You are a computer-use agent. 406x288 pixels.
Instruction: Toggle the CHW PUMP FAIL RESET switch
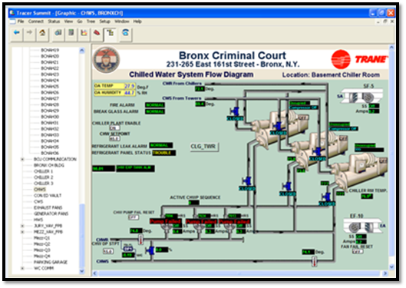134,217
